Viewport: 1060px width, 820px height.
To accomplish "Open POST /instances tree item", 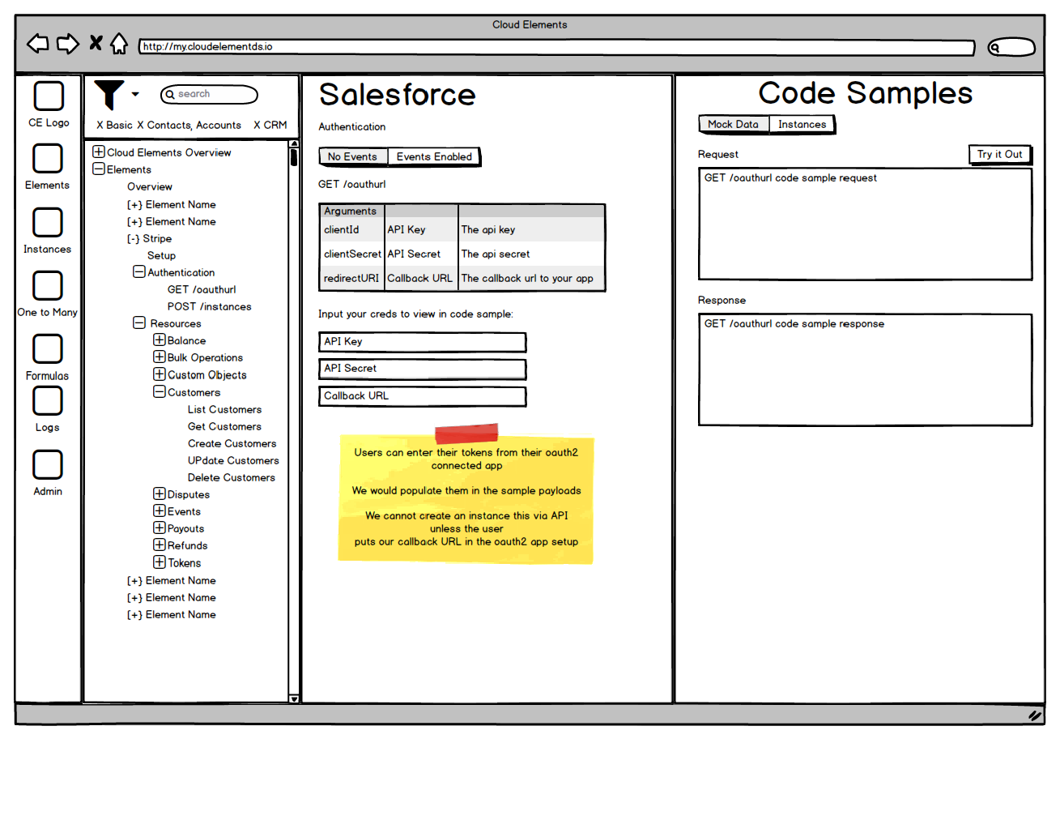I will (x=210, y=307).
